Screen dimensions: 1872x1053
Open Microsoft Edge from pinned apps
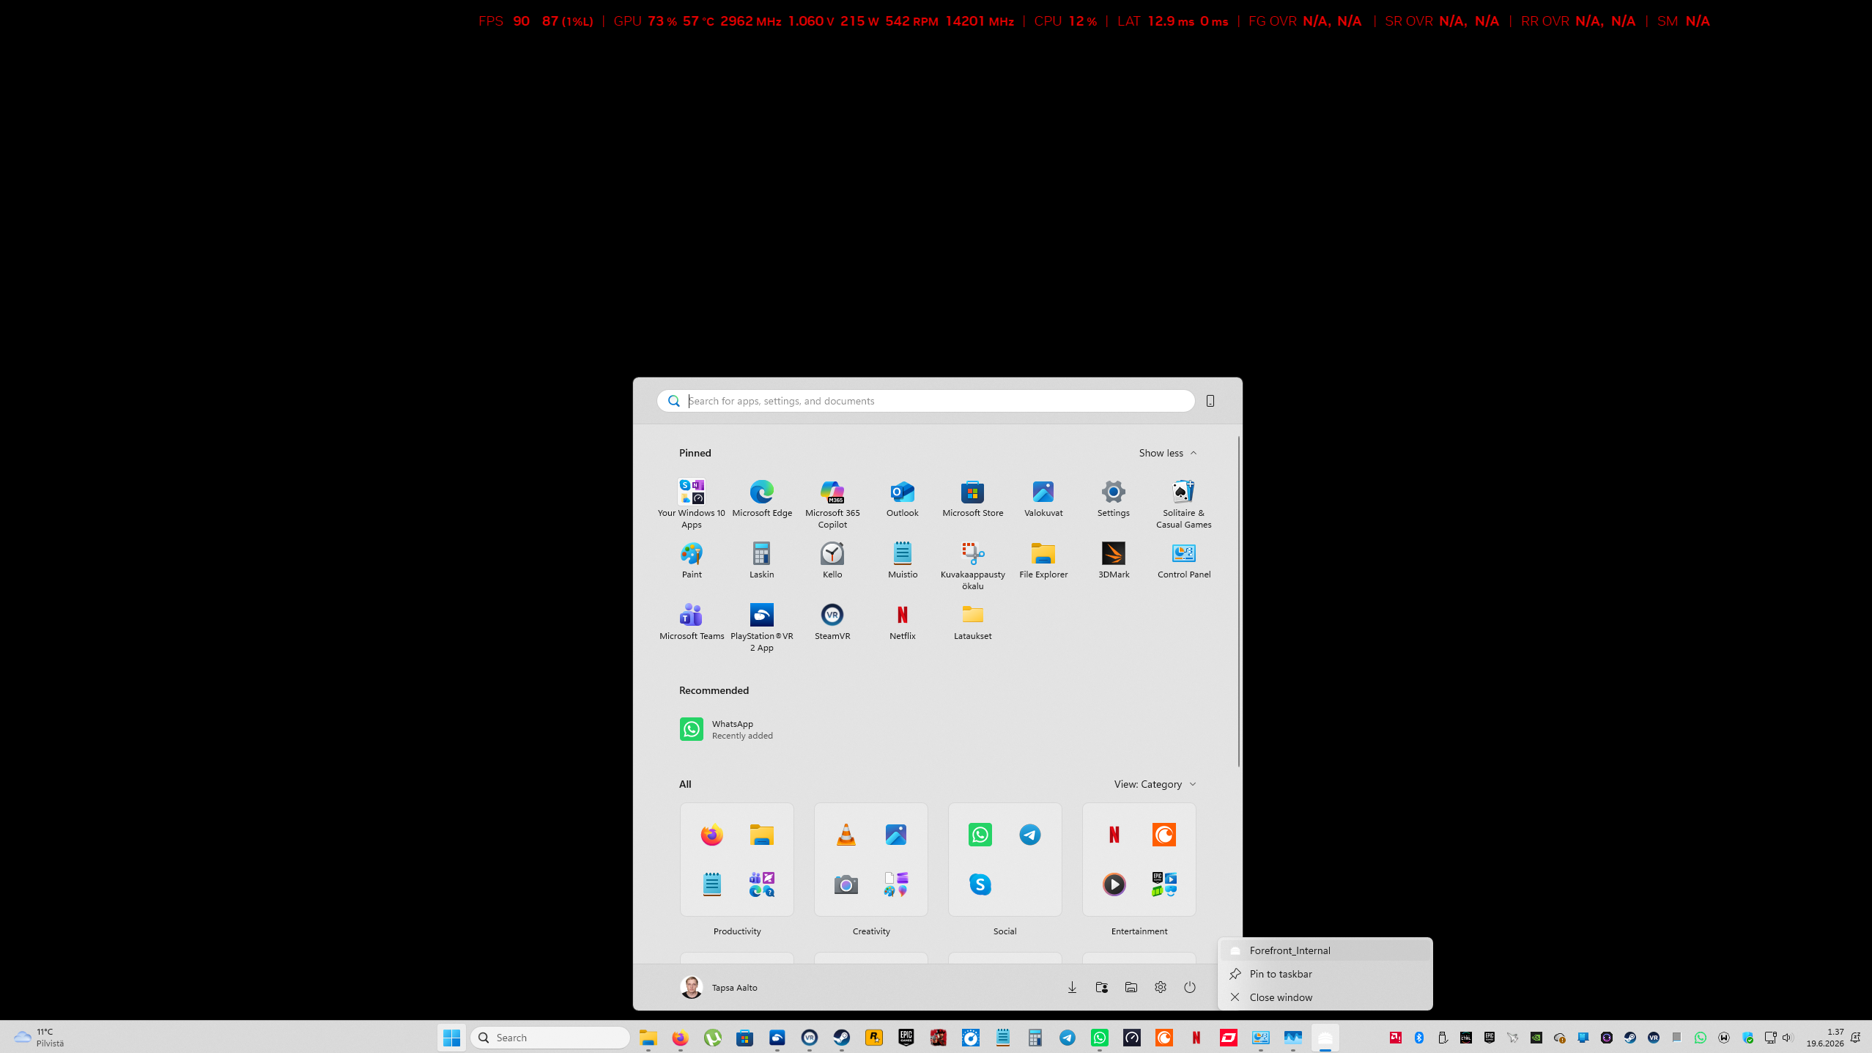click(x=761, y=498)
